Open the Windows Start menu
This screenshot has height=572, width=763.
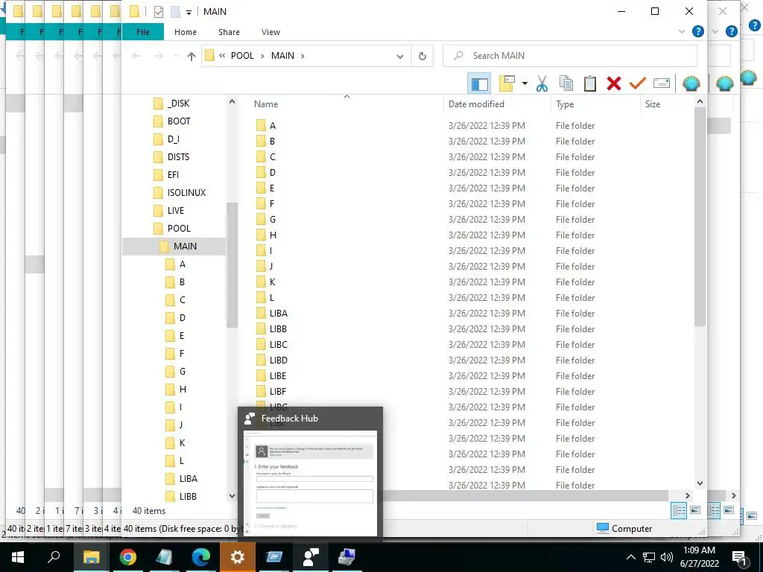17,557
